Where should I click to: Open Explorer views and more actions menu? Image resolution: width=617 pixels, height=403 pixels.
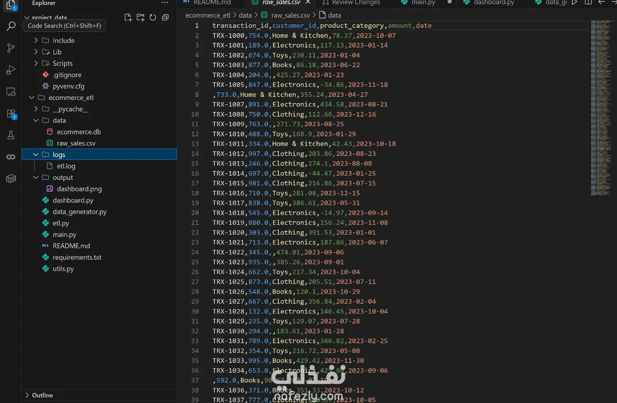tap(165, 3)
